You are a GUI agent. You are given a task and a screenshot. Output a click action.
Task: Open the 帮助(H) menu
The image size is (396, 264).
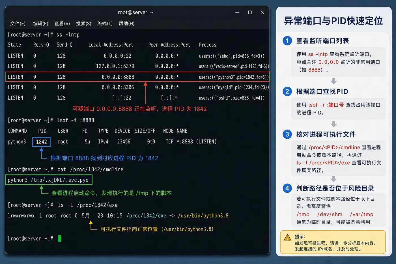126,23
